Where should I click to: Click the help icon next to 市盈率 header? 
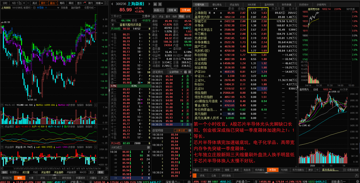pyautogui.click(x=283, y=9)
